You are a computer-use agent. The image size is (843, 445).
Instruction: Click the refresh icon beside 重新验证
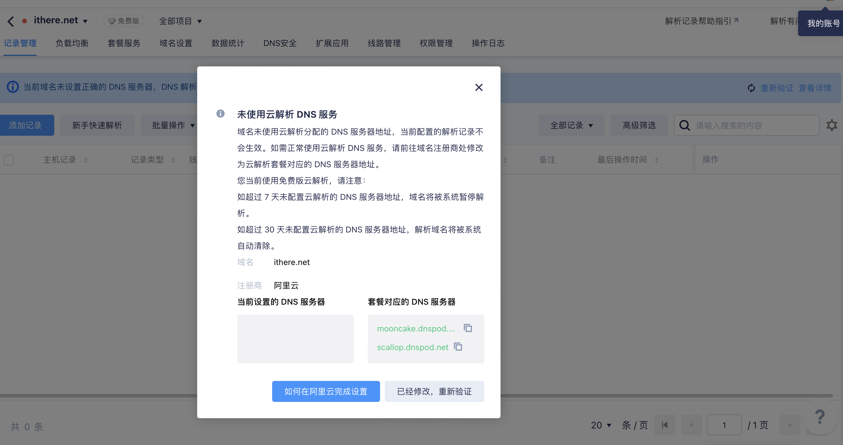pos(751,88)
